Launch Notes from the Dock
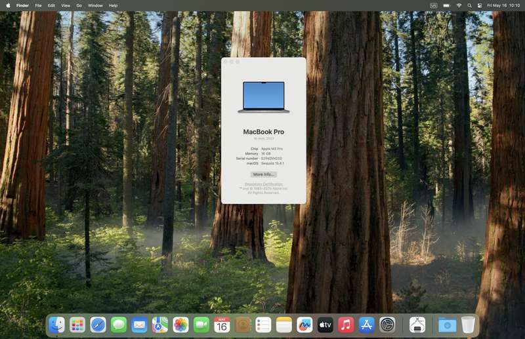The height and width of the screenshot is (339, 525). (284, 325)
